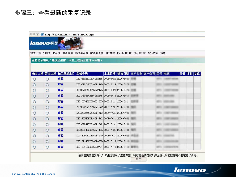Click the 销售日期 column header
This screenshot has width=236, height=177.
click(x=123, y=74)
